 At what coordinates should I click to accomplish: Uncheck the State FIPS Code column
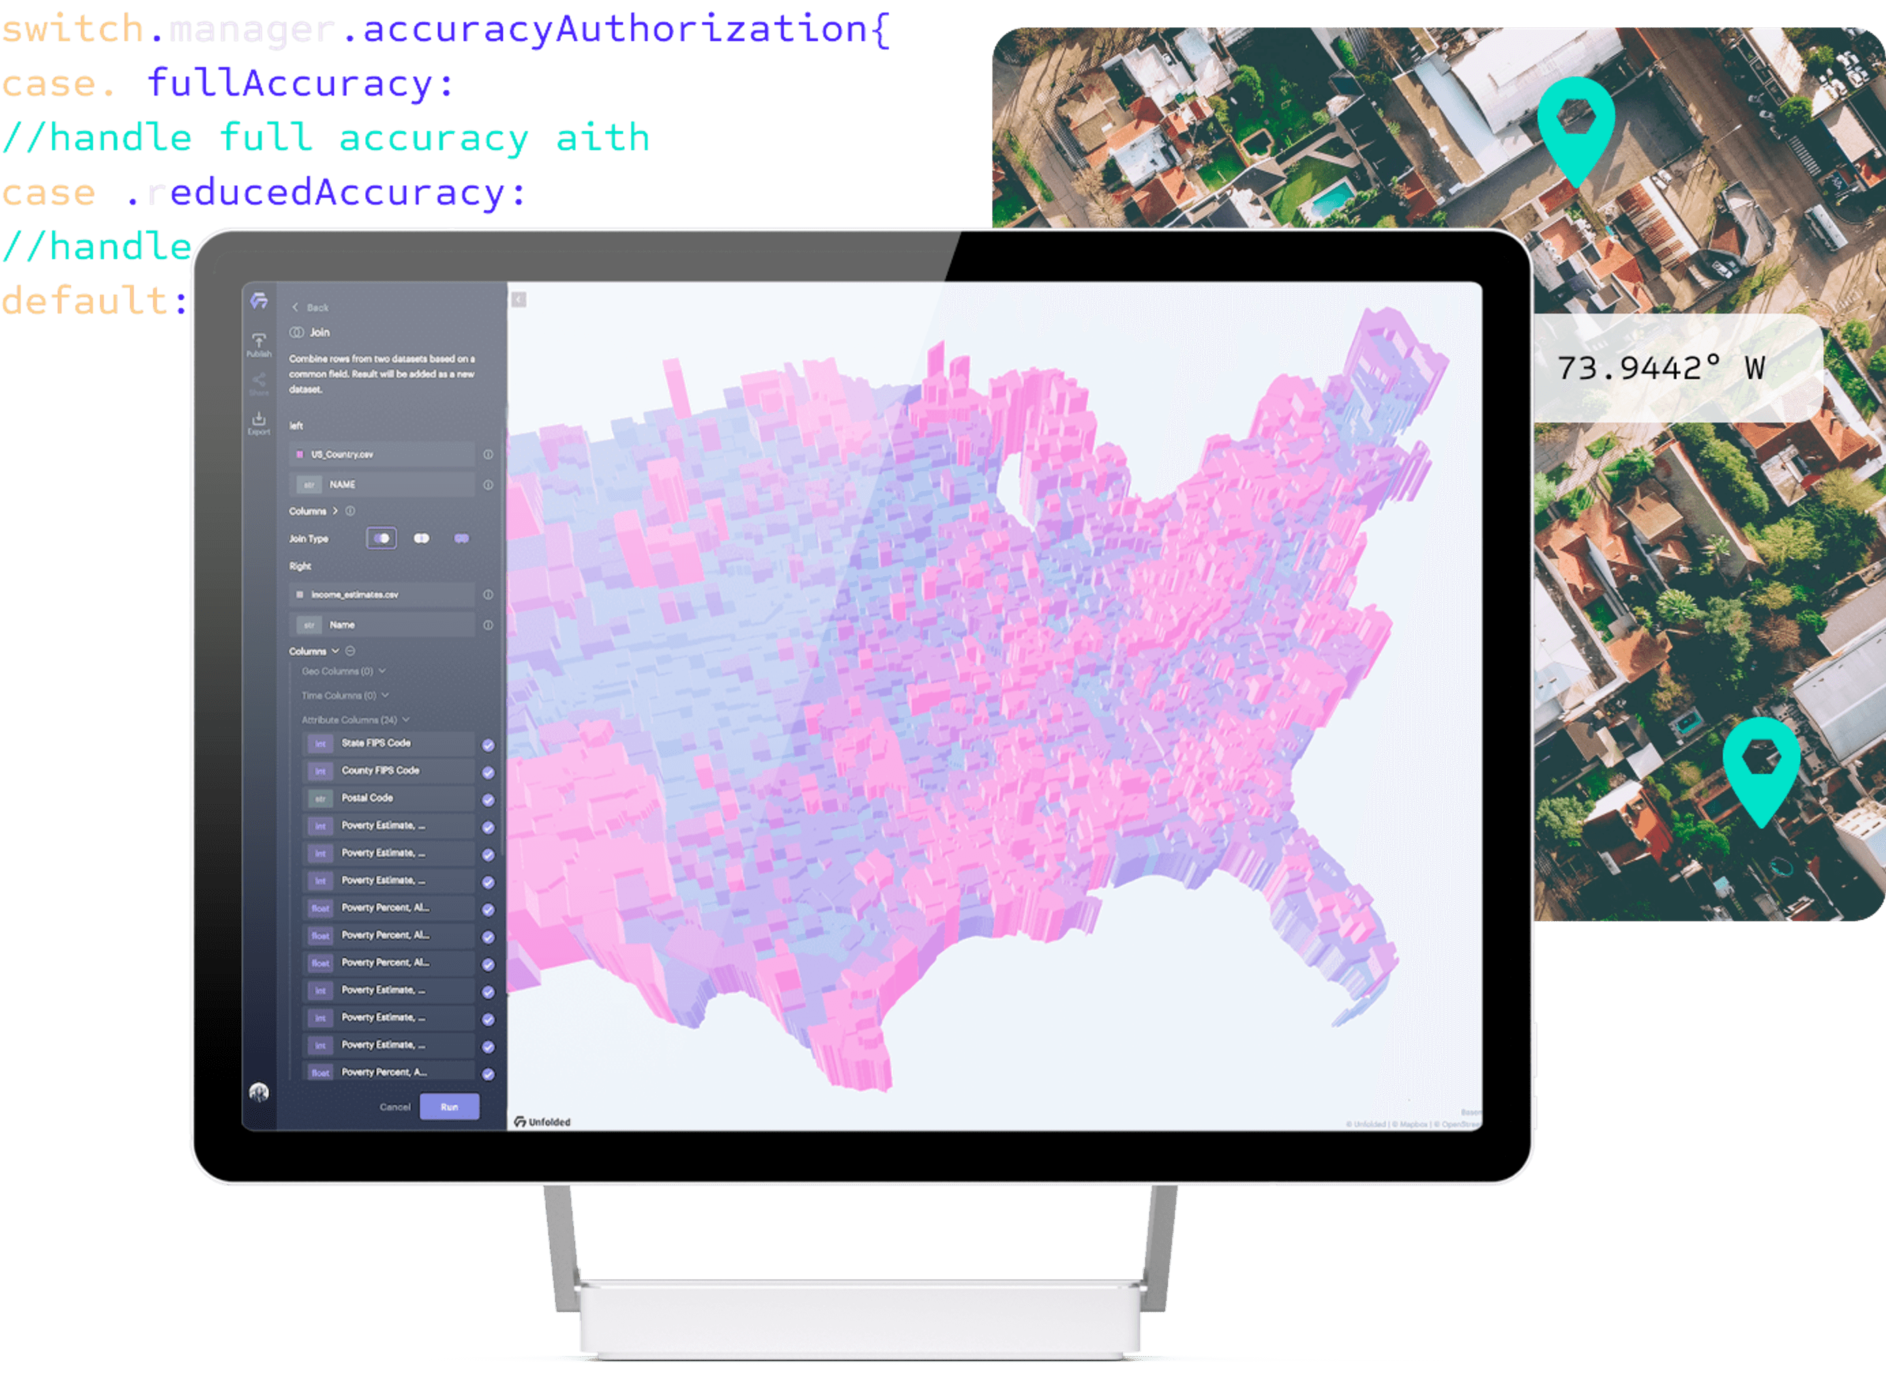pyautogui.click(x=489, y=744)
